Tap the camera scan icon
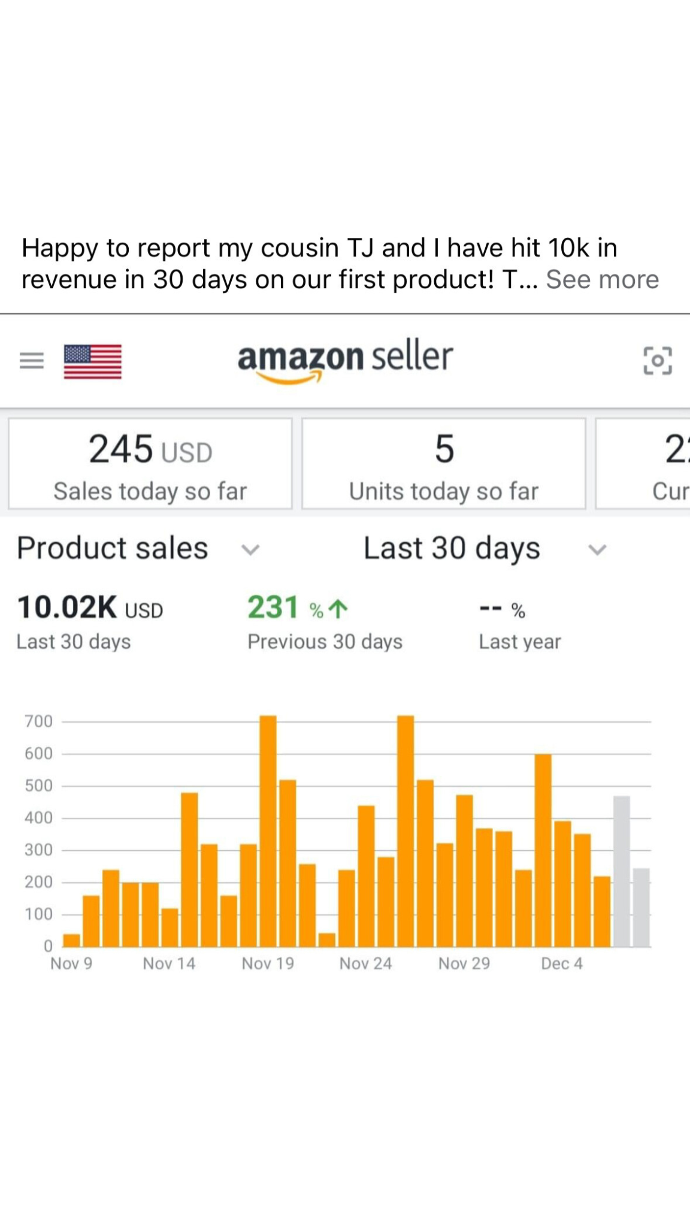This screenshot has width=690, height=1227. (657, 361)
